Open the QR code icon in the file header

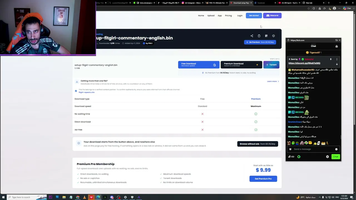tap(266, 36)
